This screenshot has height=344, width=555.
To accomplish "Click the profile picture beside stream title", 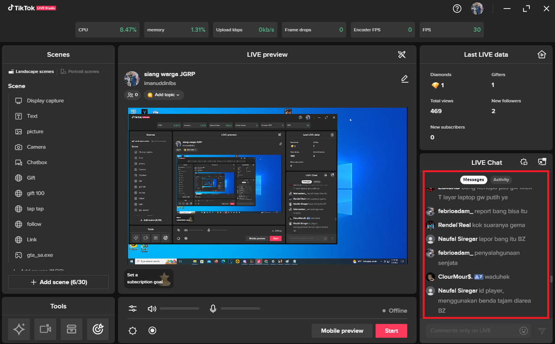I will [132, 79].
